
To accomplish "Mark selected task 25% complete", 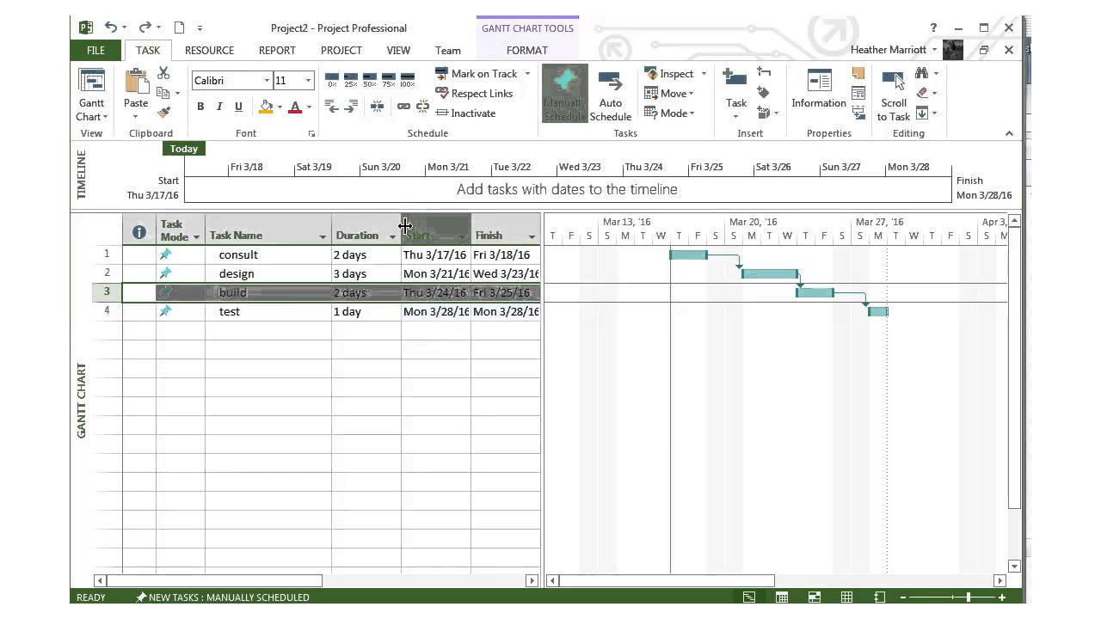I will coord(351,80).
